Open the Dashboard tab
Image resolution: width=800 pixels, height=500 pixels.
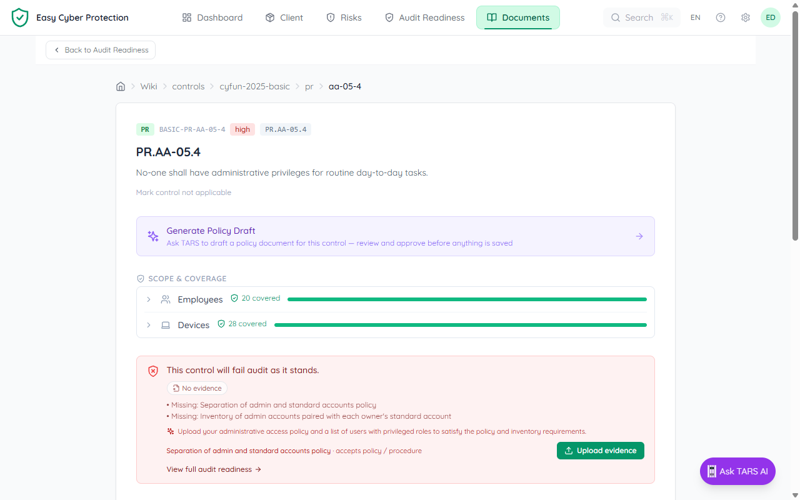[212, 17]
